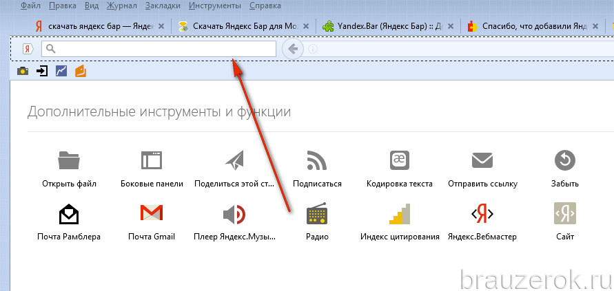This screenshot has height=291, width=614.
Task: Click the 'Кодировка текста' label
Action: tap(400, 184)
